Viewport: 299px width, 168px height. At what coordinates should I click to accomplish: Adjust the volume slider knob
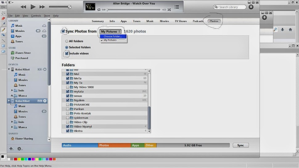pos(70,7)
